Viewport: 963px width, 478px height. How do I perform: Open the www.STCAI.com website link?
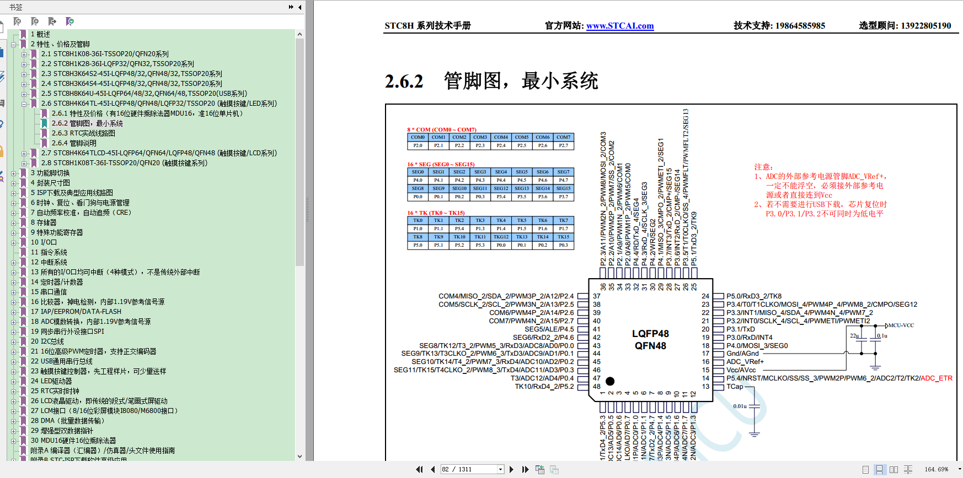click(x=620, y=25)
